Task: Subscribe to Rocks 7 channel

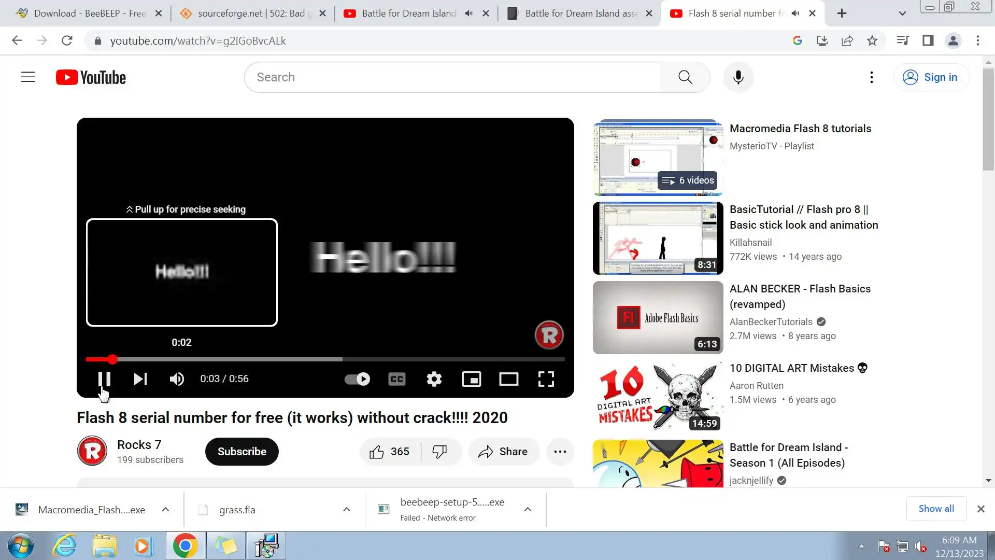Action: (x=242, y=452)
